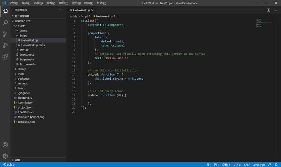Image resolution: width=281 pixels, height=167 pixels.
Task: Click 行 1, 列 1 cursor position
Action: [x=213, y=165]
